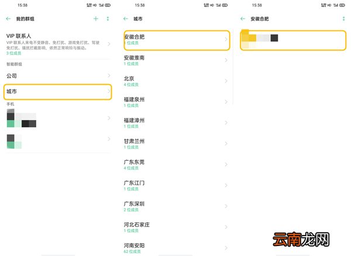Select the 安徽淮南 city group
The image size is (351, 256).
coord(177,60)
